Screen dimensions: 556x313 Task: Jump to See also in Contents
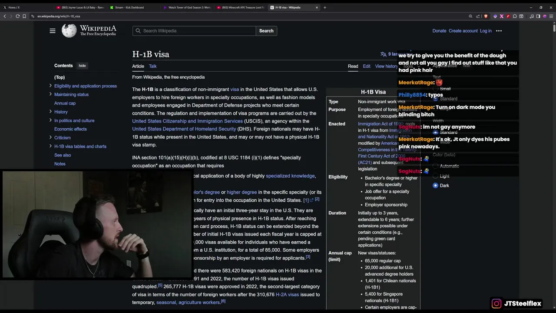tap(63, 155)
